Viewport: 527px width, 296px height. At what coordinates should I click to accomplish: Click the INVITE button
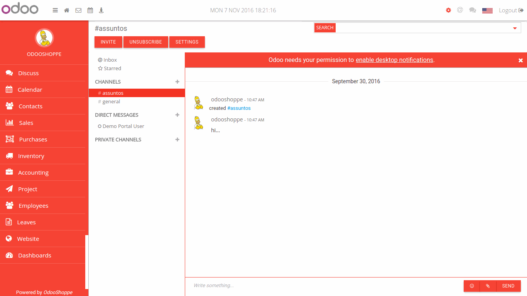[108, 42]
